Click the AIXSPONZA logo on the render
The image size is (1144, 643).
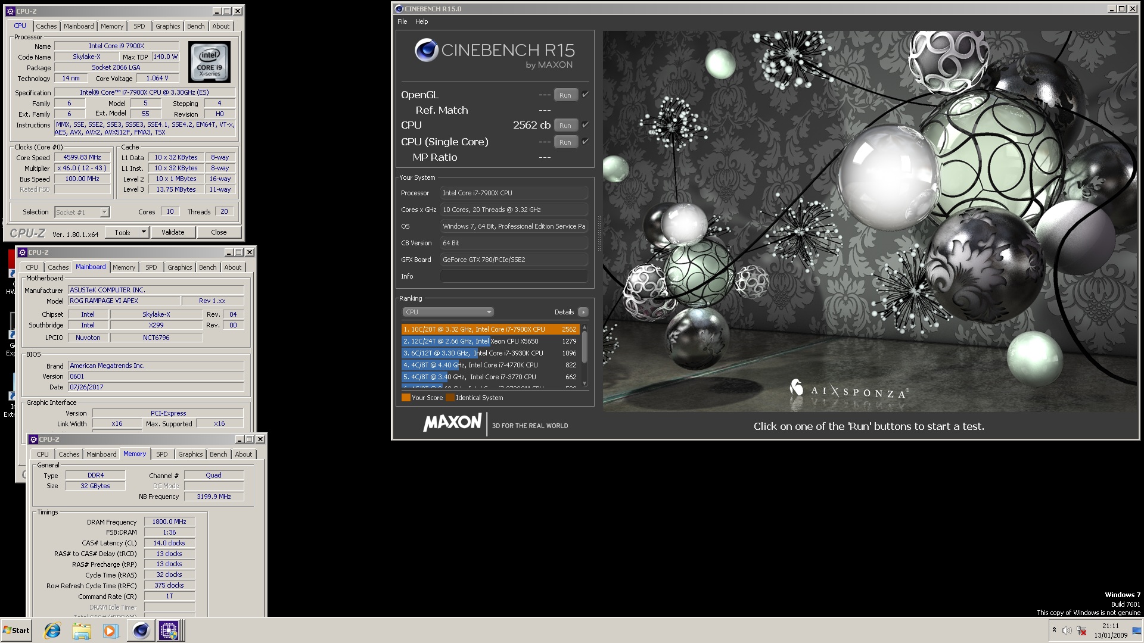point(848,389)
